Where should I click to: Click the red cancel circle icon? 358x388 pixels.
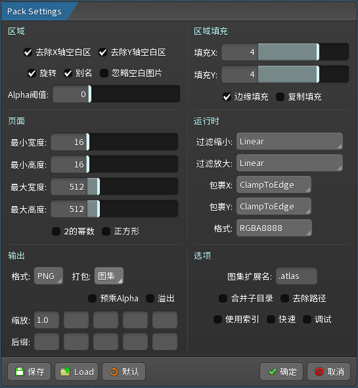coord(319,372)
